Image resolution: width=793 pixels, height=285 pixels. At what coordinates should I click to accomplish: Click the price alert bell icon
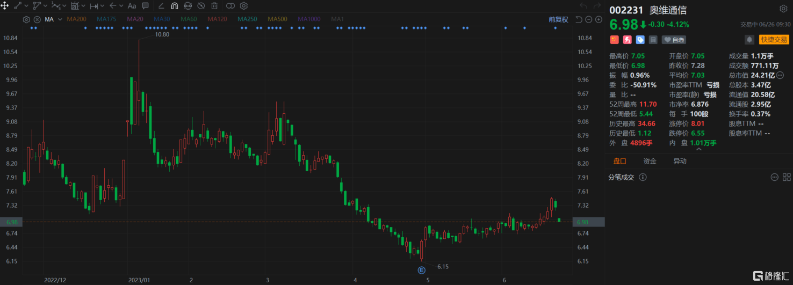[749, 40]
